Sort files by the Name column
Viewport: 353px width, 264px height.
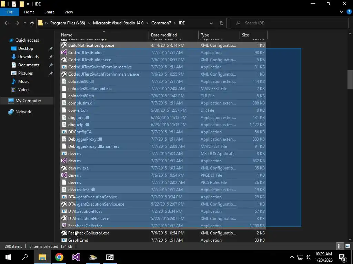click(67, 35)
